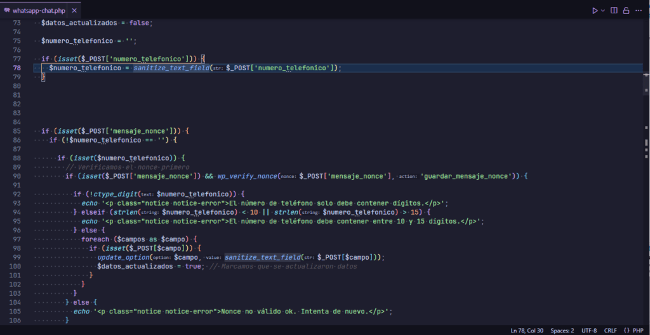The height and width of the screenshot is (335, 650).
Task: Select the whatsapp-chat.php tab
Action: click(x=40, y=10)
